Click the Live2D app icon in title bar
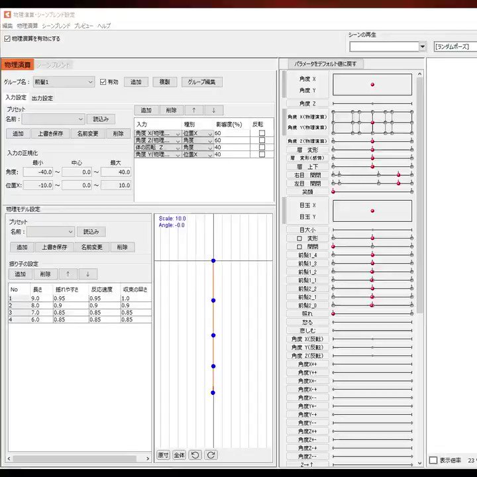The height and width of the screenshot is (477, 477). coord(7,15)
